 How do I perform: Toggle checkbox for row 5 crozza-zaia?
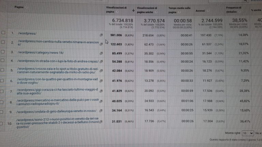tap(3, 71)
